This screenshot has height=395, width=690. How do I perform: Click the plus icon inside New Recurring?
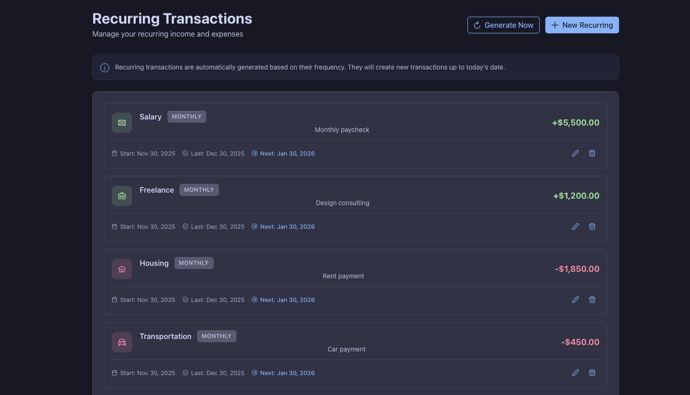(x=555, y=25)
